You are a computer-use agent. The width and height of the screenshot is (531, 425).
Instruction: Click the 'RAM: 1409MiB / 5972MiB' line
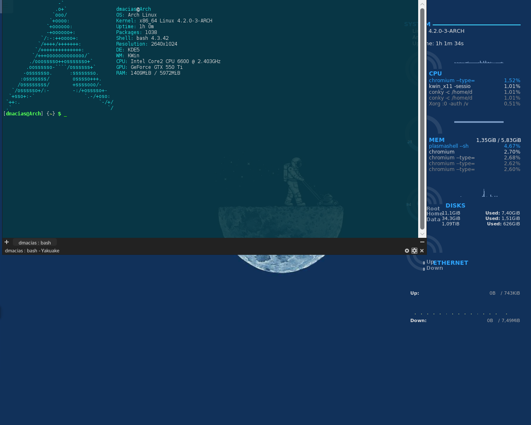click(x=148, y=73)
